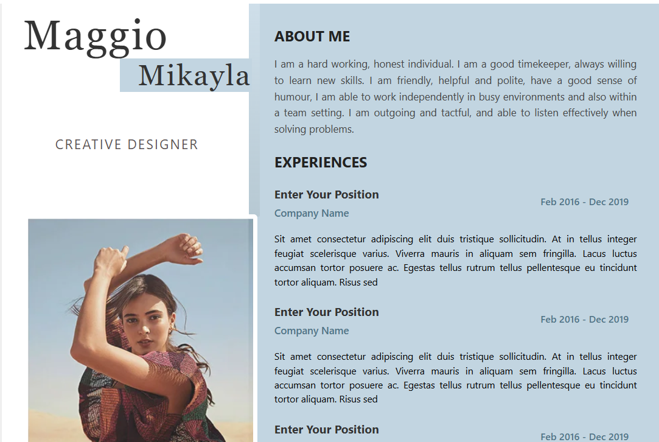Screen dimensions: 659x442
Task: Click the first "Company Name" label
Action: [x=312, y=213]
